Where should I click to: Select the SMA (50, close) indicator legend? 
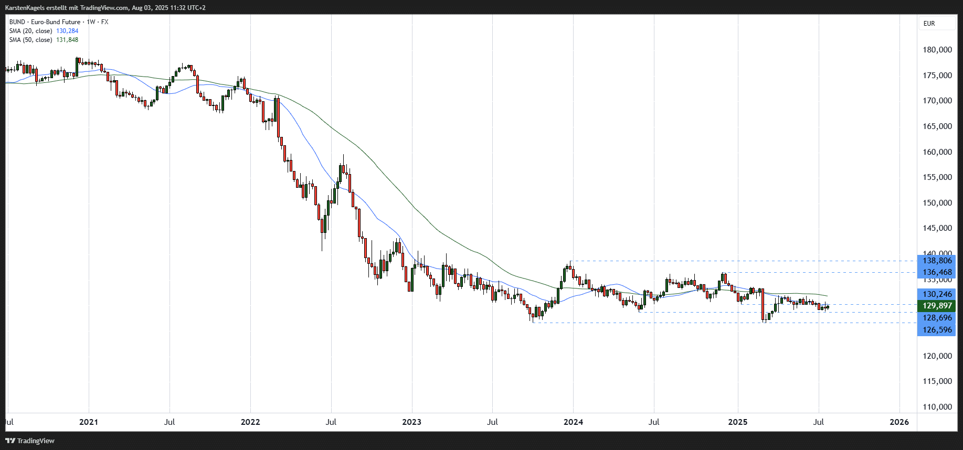pos(30,40)
